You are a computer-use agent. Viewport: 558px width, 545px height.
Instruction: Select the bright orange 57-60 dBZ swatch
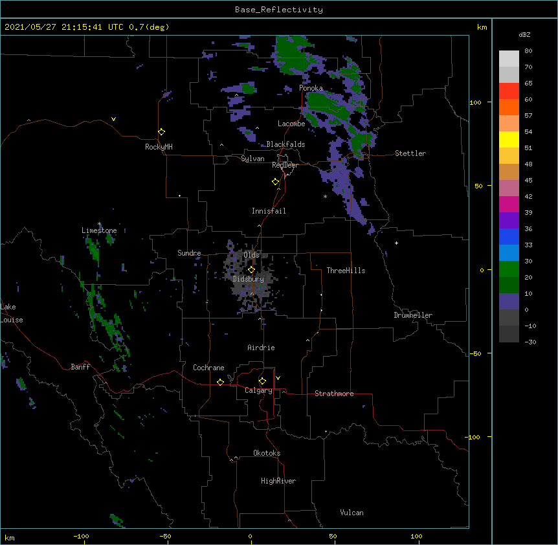509,107
